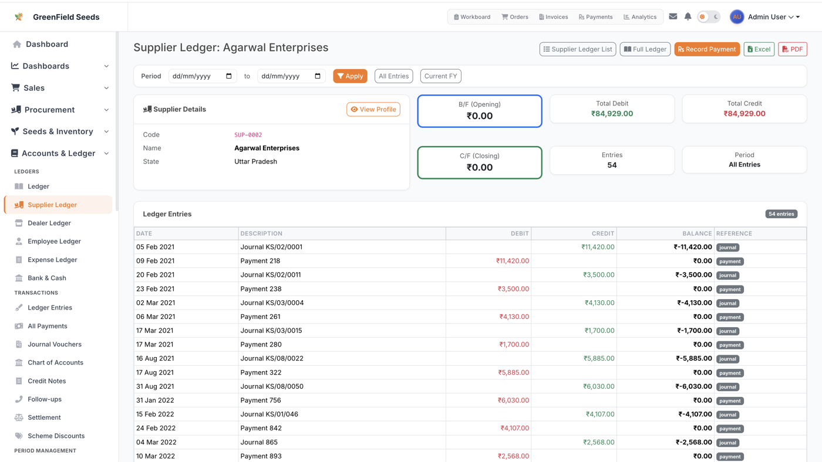822x462 pixels.
Task: Open the Invoices top nav item
Action: pyautogui.click(x=553, y=17)
